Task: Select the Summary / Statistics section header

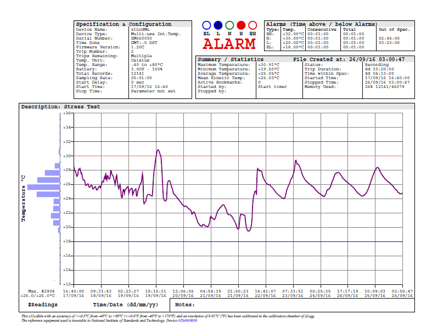Action: tap(231, 59)
